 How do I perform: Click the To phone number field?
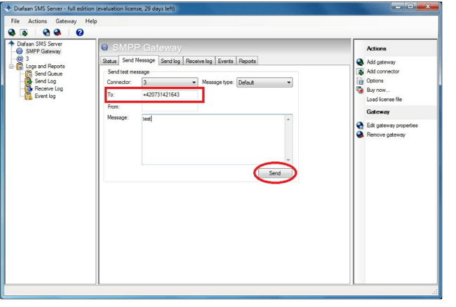click(170, 95)
